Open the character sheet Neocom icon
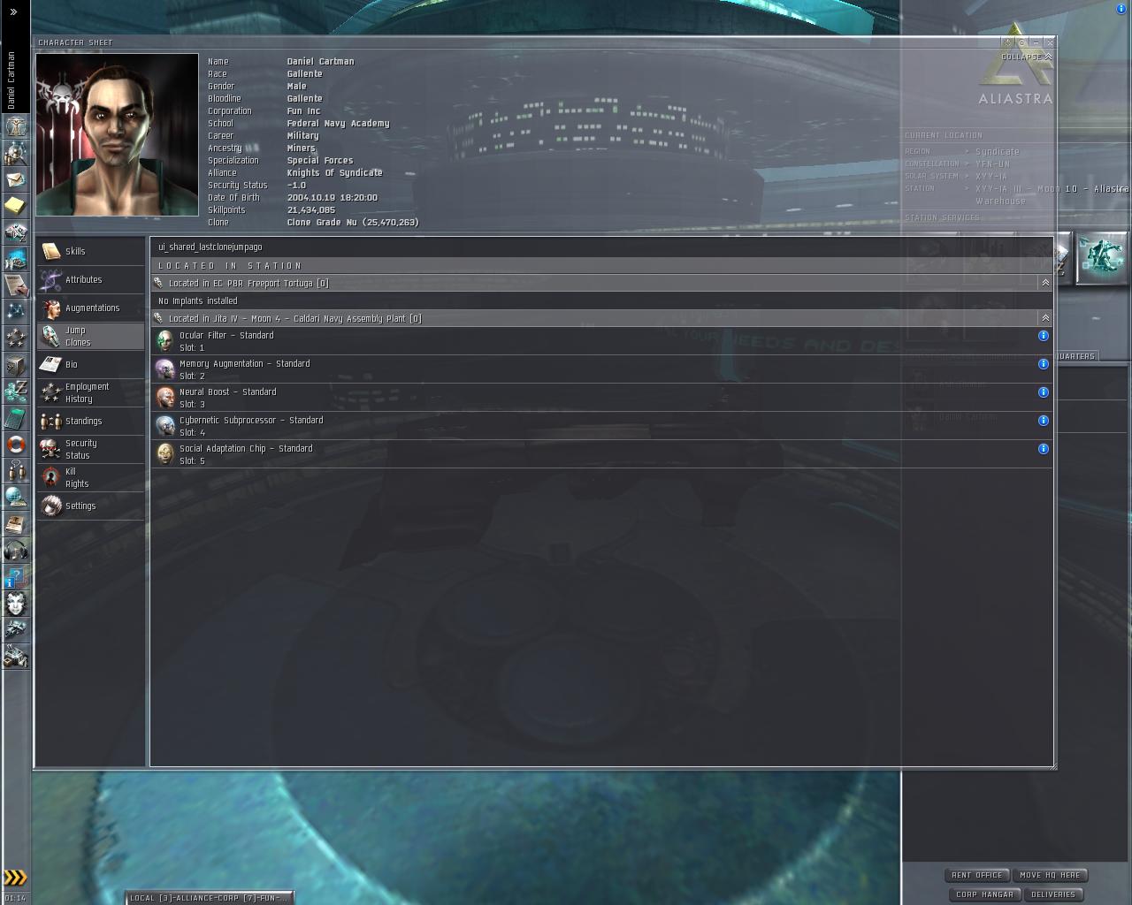Image resolution: width=1132 pixels, height=905 pixels. [16, 126]
